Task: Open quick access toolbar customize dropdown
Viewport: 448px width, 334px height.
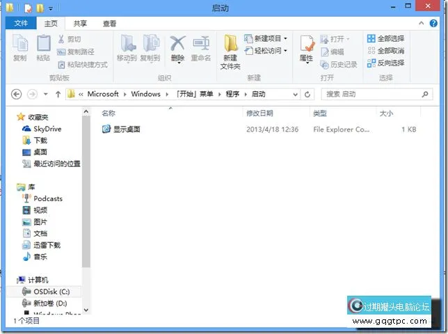Action: tap(51, 8)
